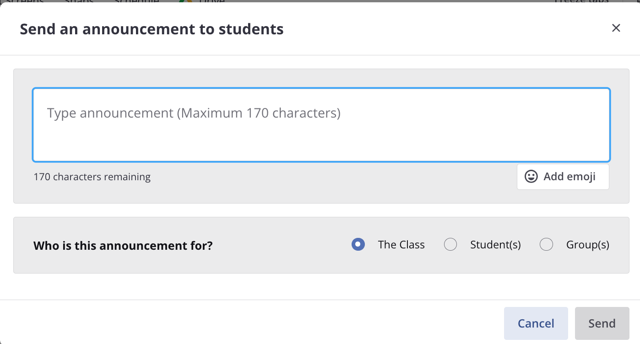Select The Class radio button

point(358,245)
